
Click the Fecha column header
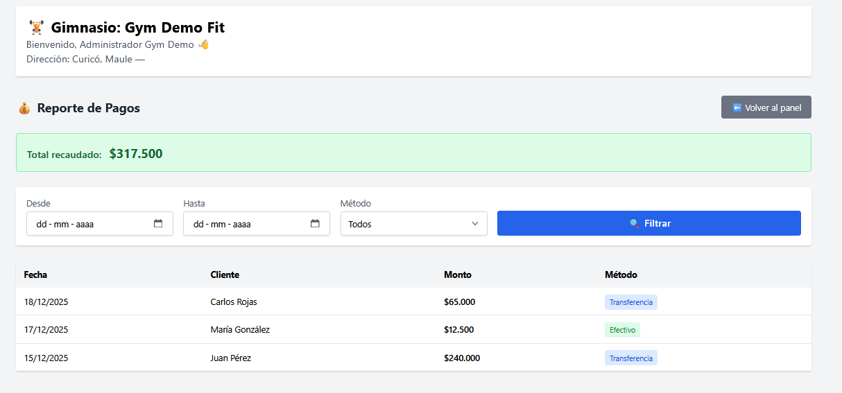[35, 274]
